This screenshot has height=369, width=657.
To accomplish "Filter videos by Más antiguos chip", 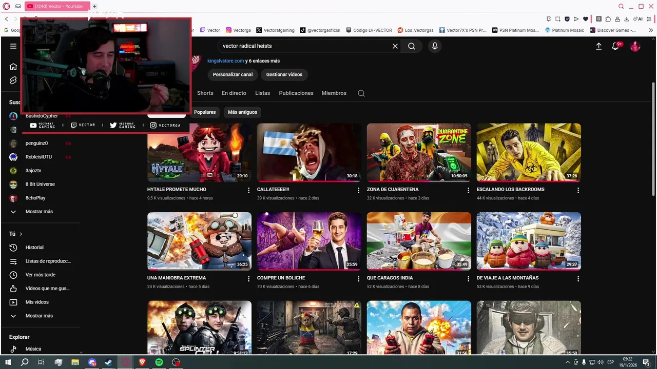I will (x=242, y=112).
